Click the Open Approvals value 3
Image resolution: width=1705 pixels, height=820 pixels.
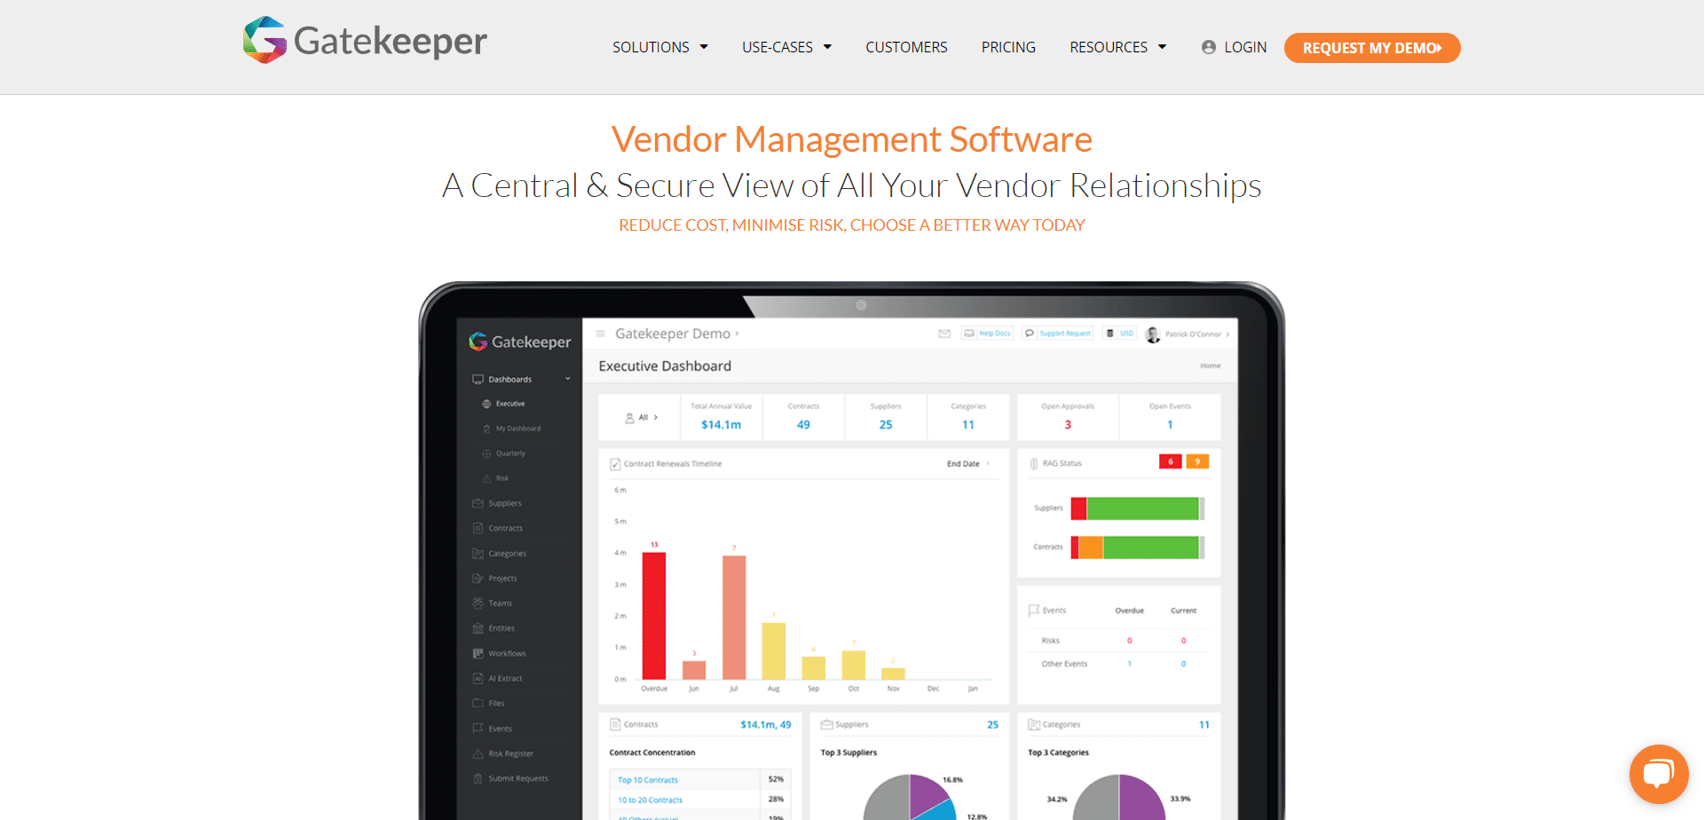[1068, 425]
